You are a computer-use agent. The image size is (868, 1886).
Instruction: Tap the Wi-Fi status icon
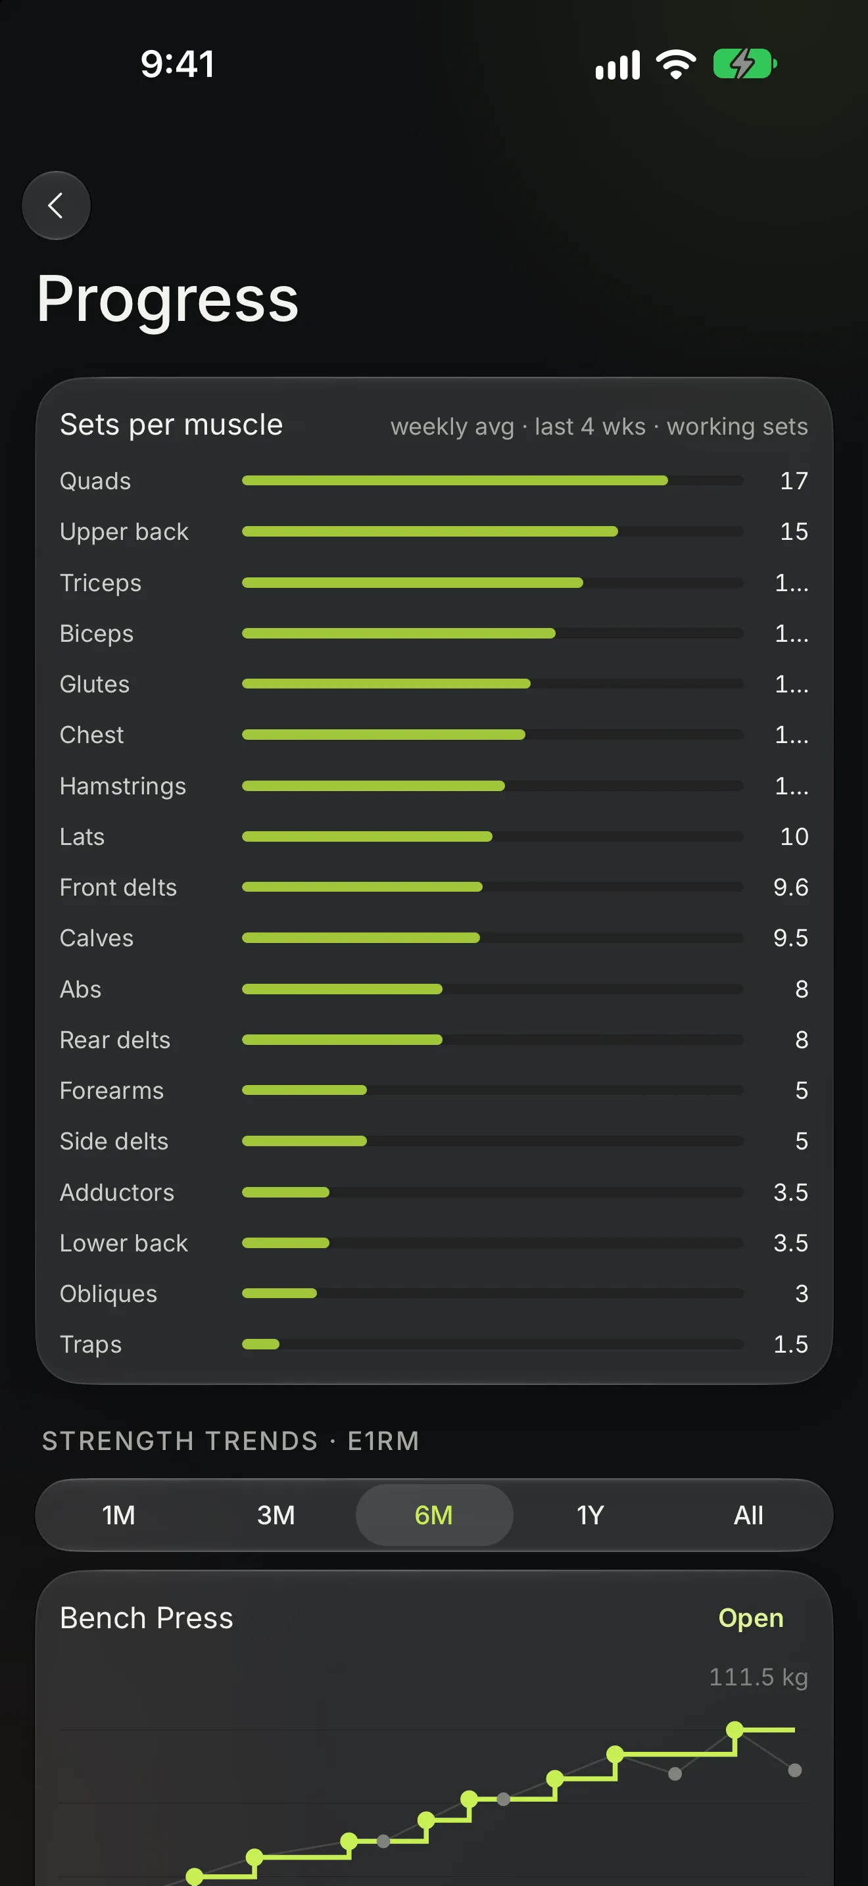(x=676, y=64)
